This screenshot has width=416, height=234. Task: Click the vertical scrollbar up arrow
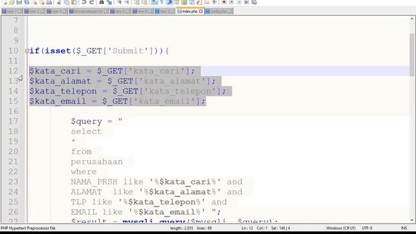point(411,19)
